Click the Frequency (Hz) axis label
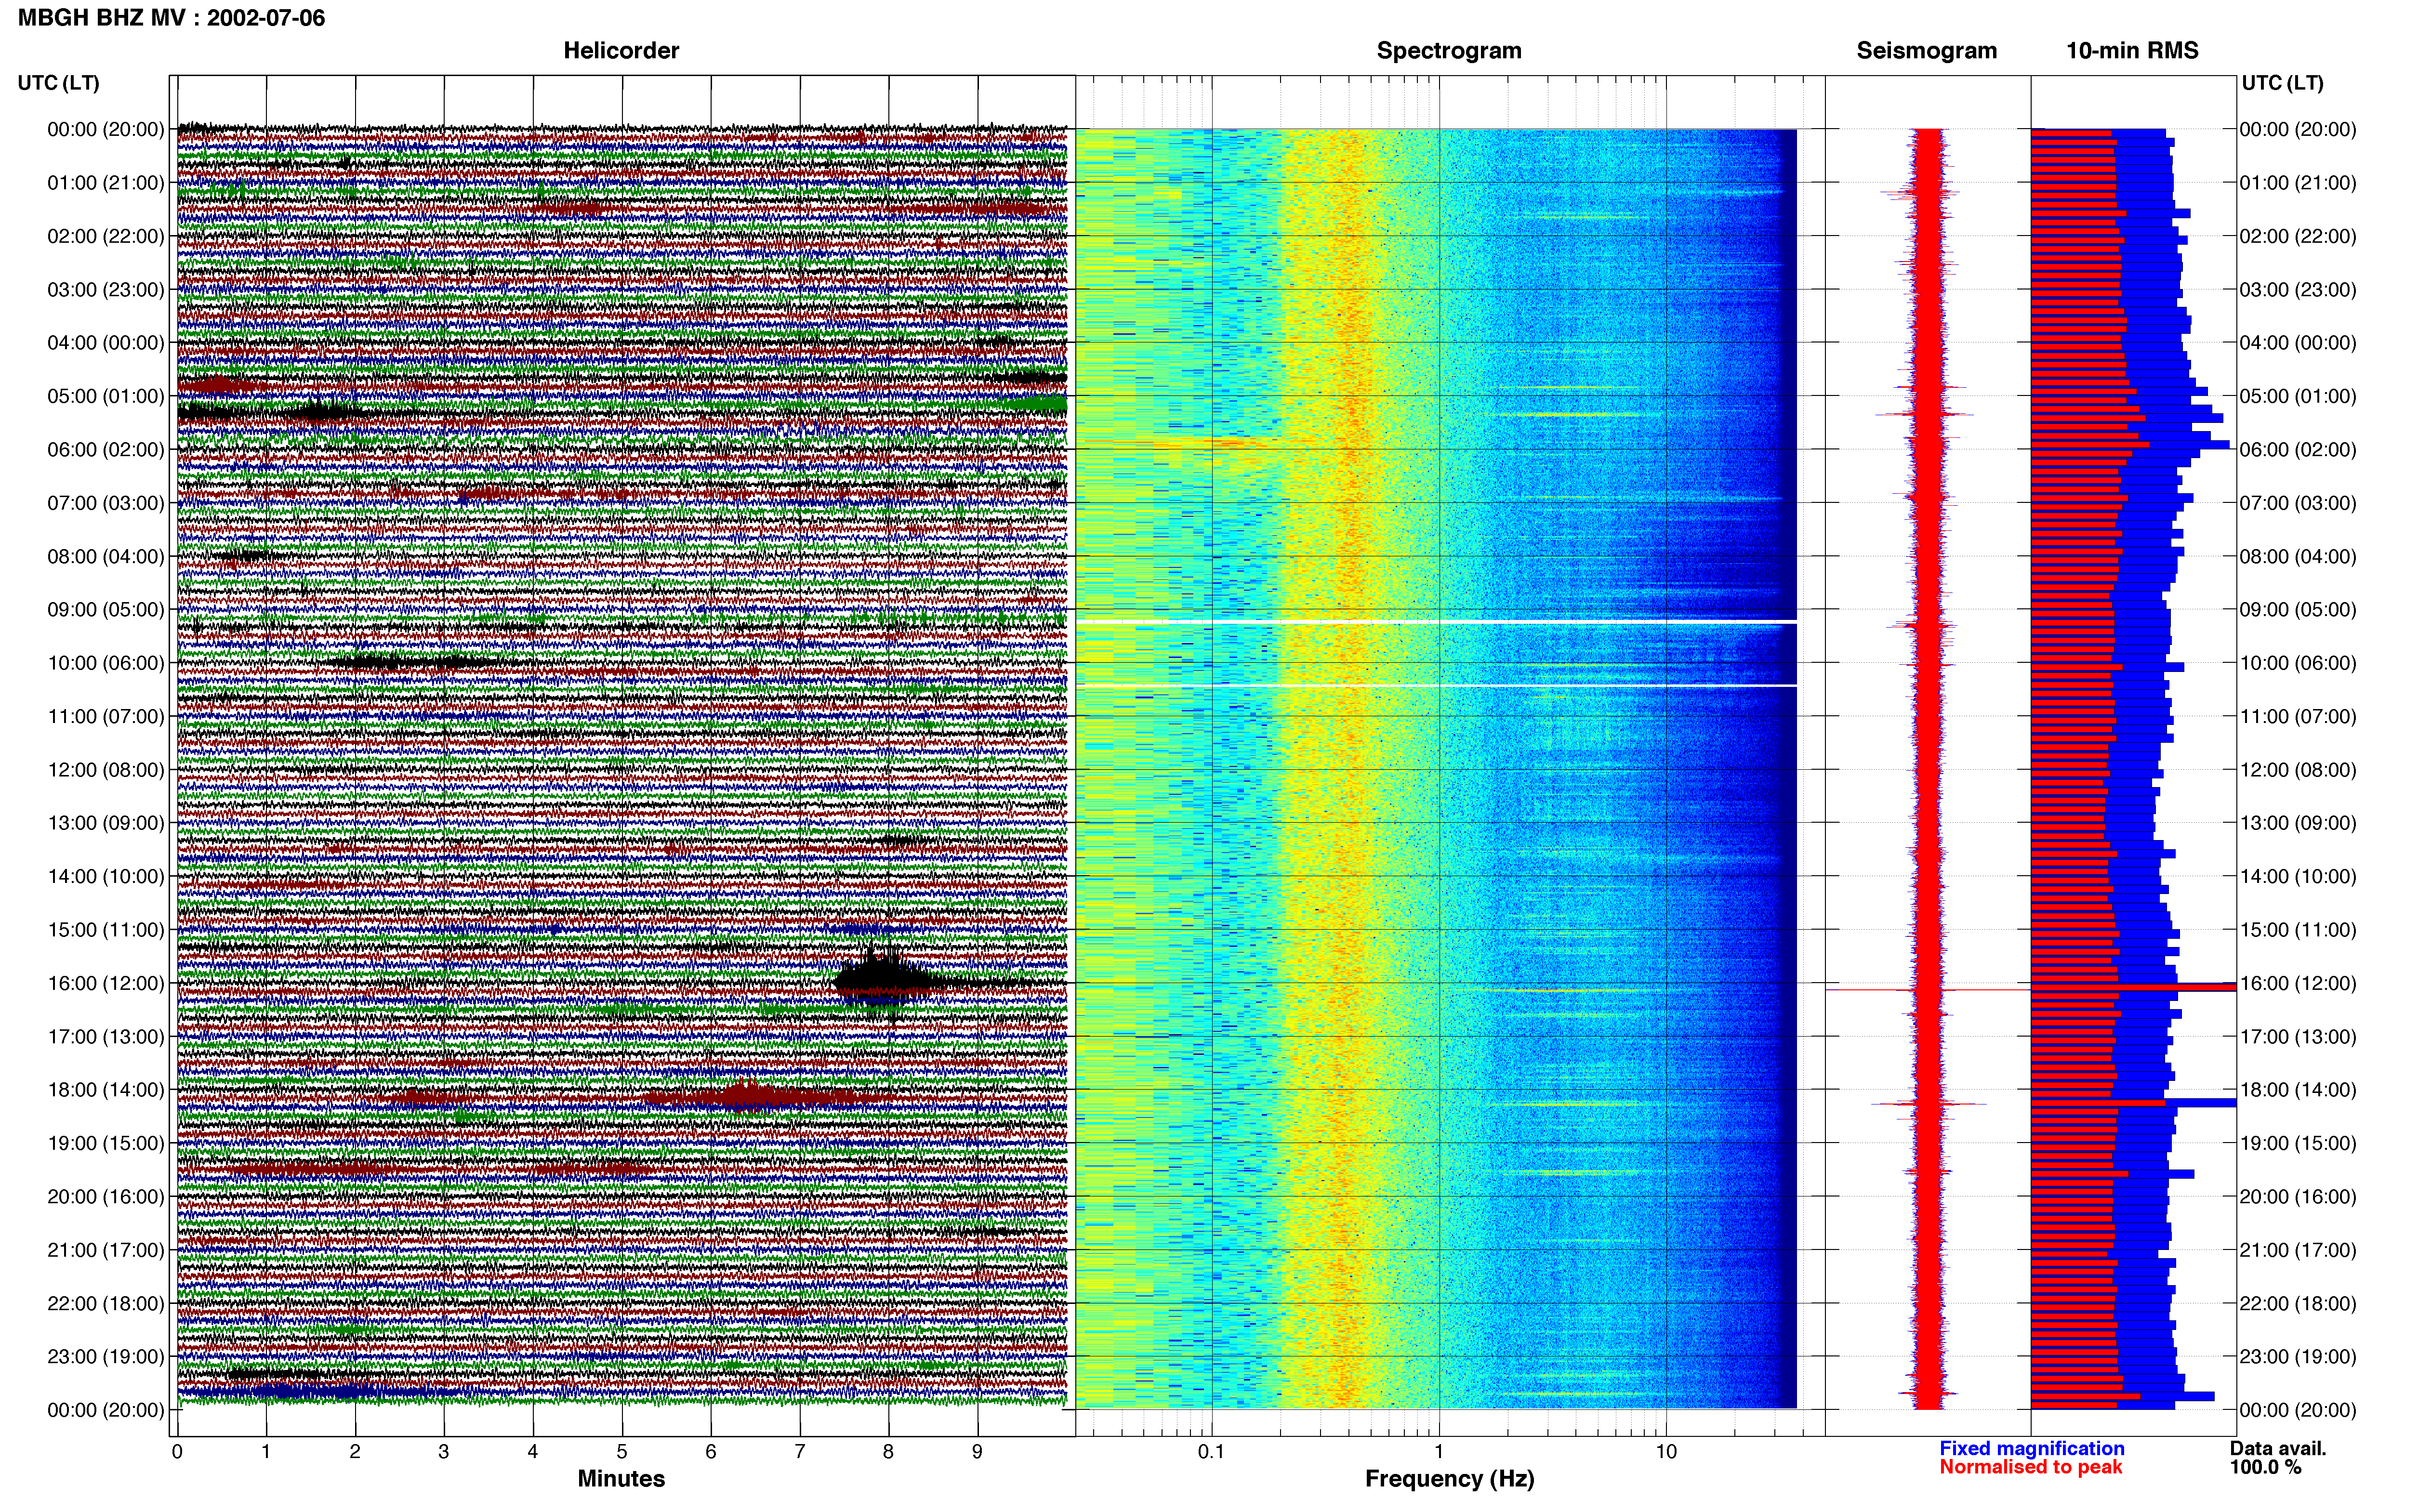Viewport: 2418px width, 1512px height. (1449, 1479)
